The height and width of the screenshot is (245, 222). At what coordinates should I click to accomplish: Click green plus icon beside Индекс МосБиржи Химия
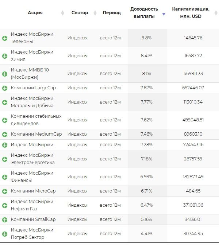5,56
